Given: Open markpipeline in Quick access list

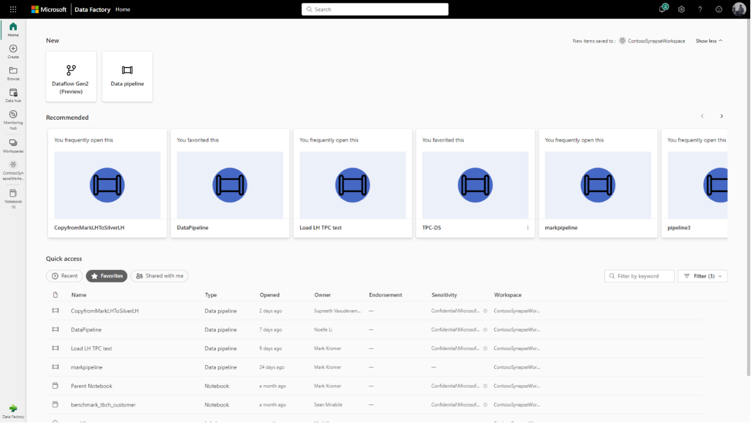Looking at the screenshot, I should point(87,367).
